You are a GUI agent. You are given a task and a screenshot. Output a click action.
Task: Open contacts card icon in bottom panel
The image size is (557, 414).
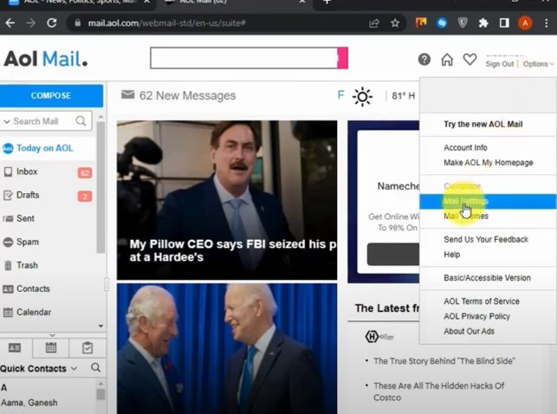(x=15, y=347)
